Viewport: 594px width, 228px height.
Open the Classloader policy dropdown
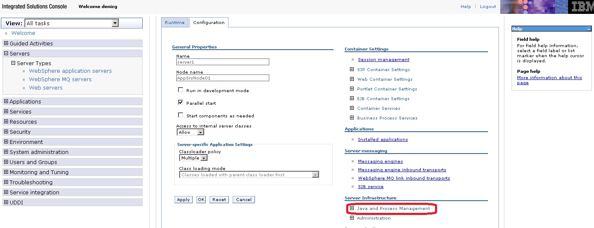[x=204, y=158]
